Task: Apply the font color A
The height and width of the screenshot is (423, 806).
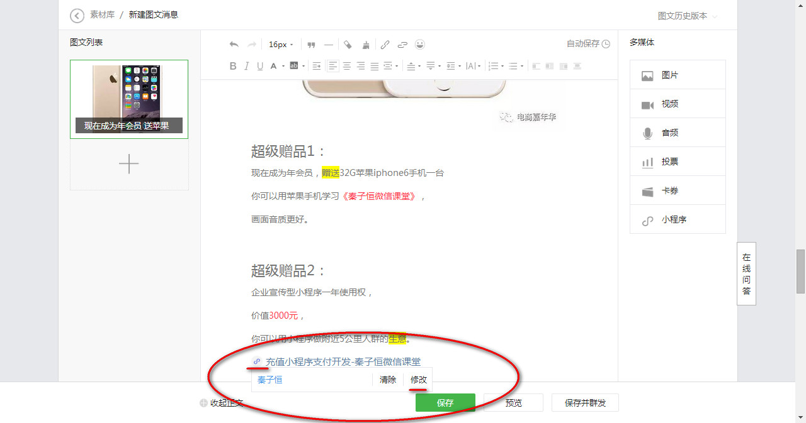Action: (x=274, y=66)
